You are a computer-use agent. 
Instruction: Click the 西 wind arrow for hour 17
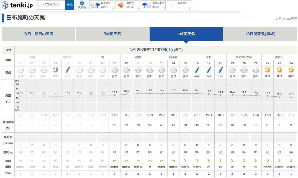(x=209, y=161)
